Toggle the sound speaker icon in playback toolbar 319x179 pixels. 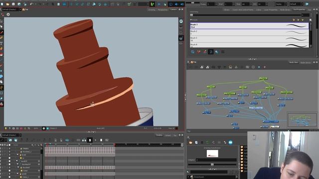tap(176, 4)
